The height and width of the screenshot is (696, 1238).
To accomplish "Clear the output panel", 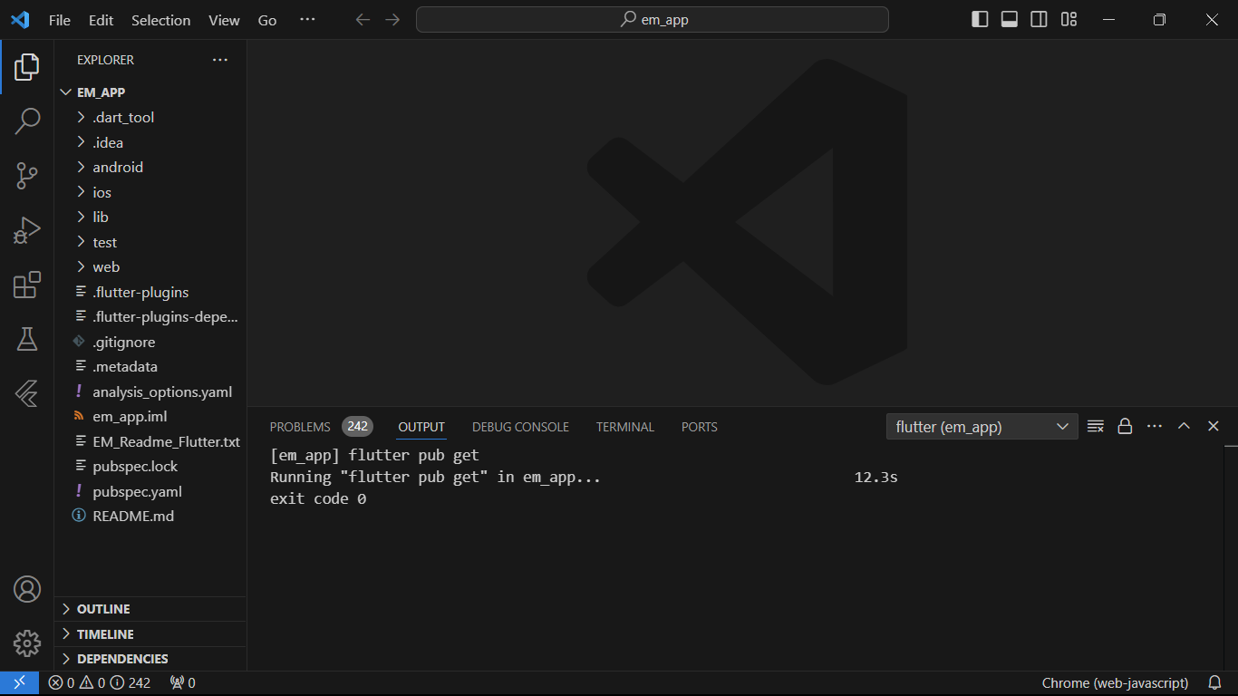I will tap(1096, 427).
